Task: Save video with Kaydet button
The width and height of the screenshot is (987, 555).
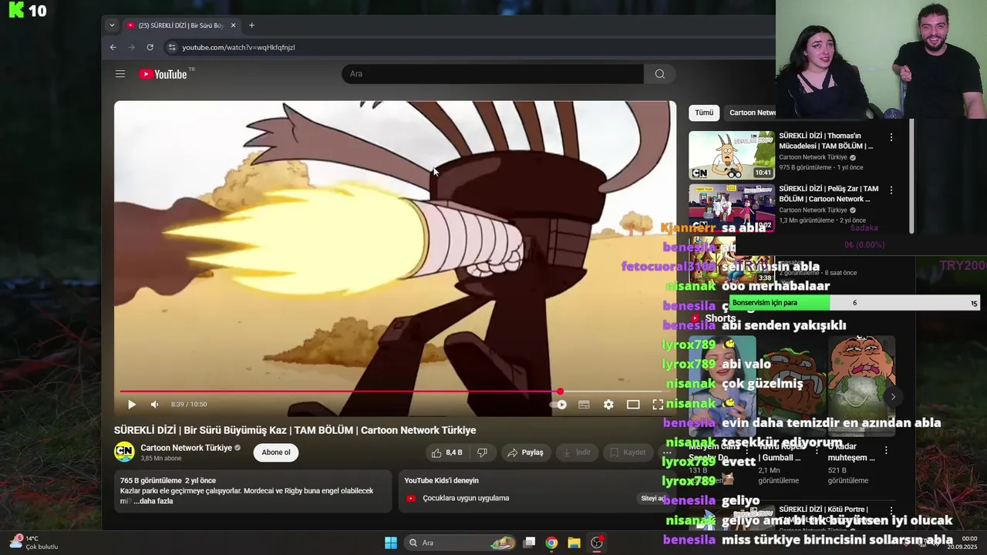Action: point(628,452)
